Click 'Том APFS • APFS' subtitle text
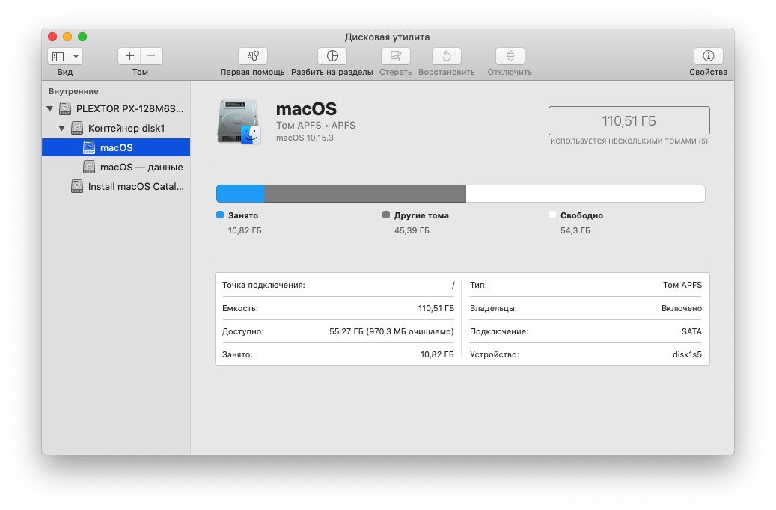The image size is (776, 510). click(x=316, y=125)
